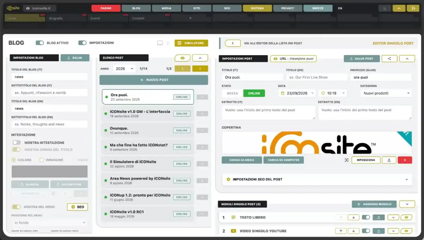This screenshot has height=240, width=424.
Task: Expand the Video Singolo YouTube module chevron
Action: pyautogui.click(x=393, y=231)
